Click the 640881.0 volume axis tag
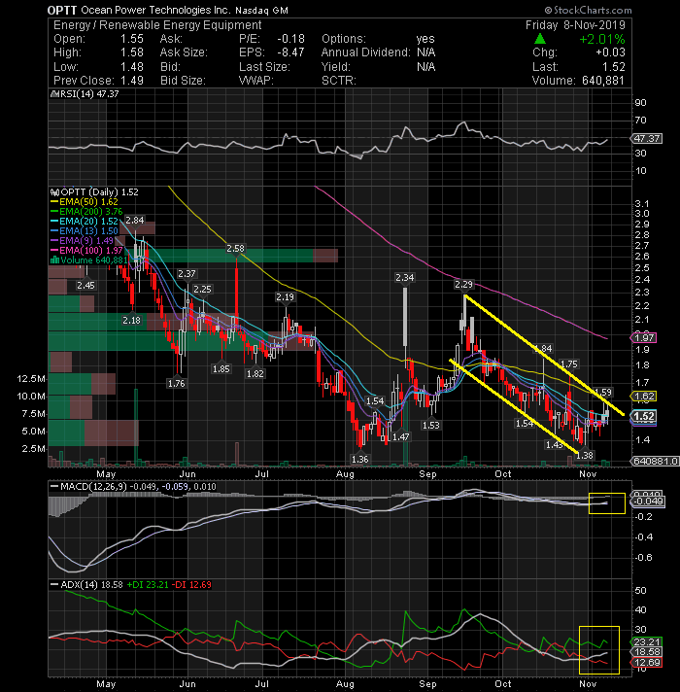The image size is (680, 692). 656,462
